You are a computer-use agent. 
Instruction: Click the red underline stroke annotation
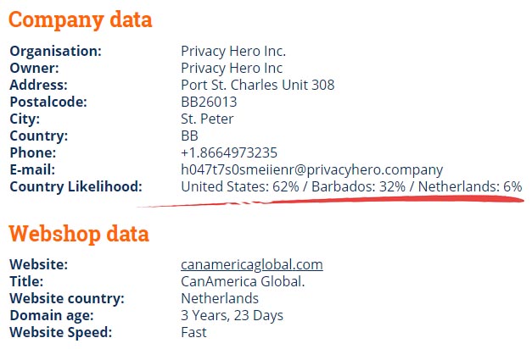331,202
